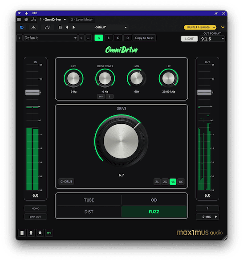Image resolution: width=243 pixels, height=261 pixels.
Task: Open the Default preset dropdown
Action: 50,38
